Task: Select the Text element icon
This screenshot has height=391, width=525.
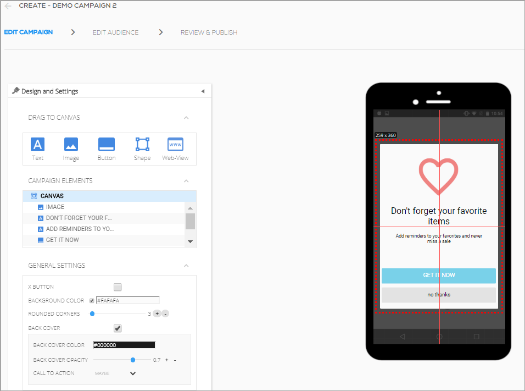Action: click(37, 145)
